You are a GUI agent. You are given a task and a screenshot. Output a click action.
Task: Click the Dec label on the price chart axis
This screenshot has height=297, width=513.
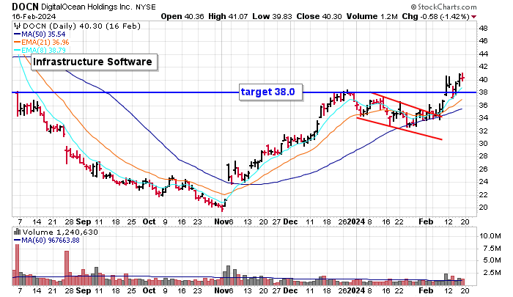point(290,221)
